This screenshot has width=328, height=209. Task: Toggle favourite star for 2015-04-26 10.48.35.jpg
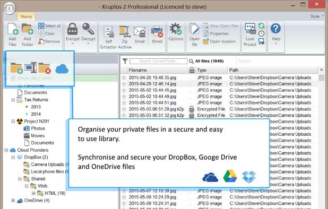coord(124,77)
